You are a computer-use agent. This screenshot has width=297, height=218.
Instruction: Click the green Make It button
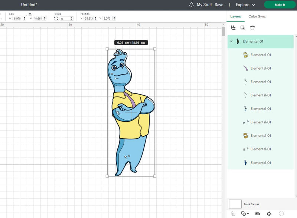[280, 5]
